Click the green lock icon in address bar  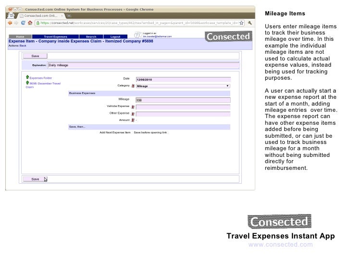coord(37,23)
